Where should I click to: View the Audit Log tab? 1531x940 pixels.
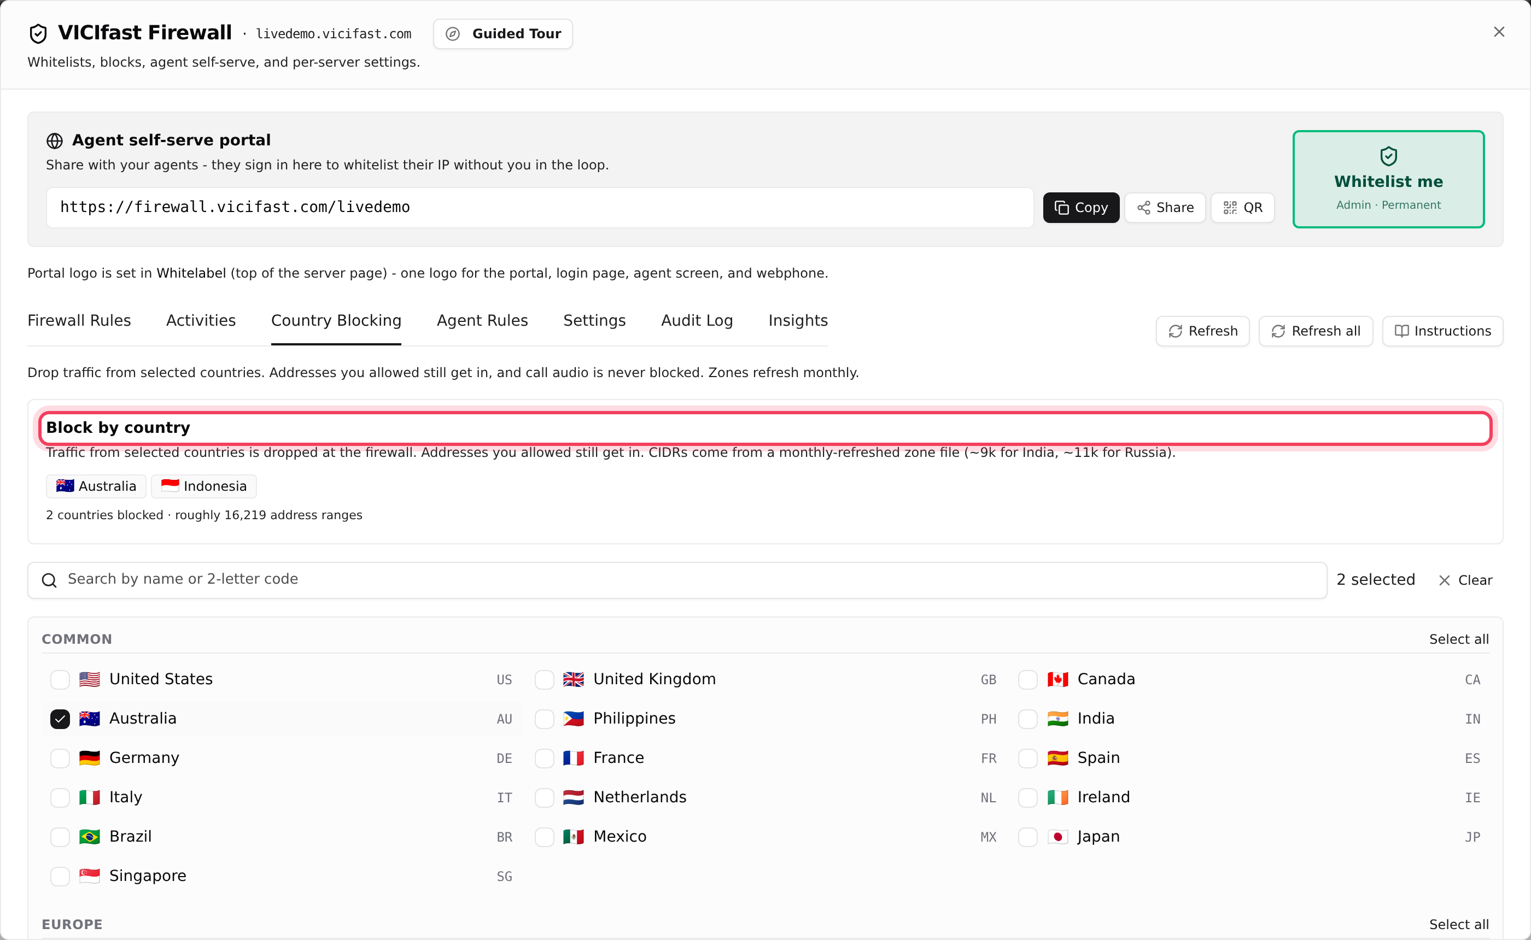coord(697,320)
